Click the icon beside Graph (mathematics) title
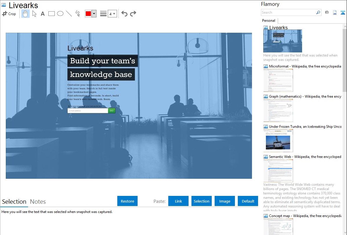 (x=266, y=96)
